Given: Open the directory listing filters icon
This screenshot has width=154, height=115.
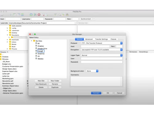Looking at the screenshot, I should click(55, 15).
